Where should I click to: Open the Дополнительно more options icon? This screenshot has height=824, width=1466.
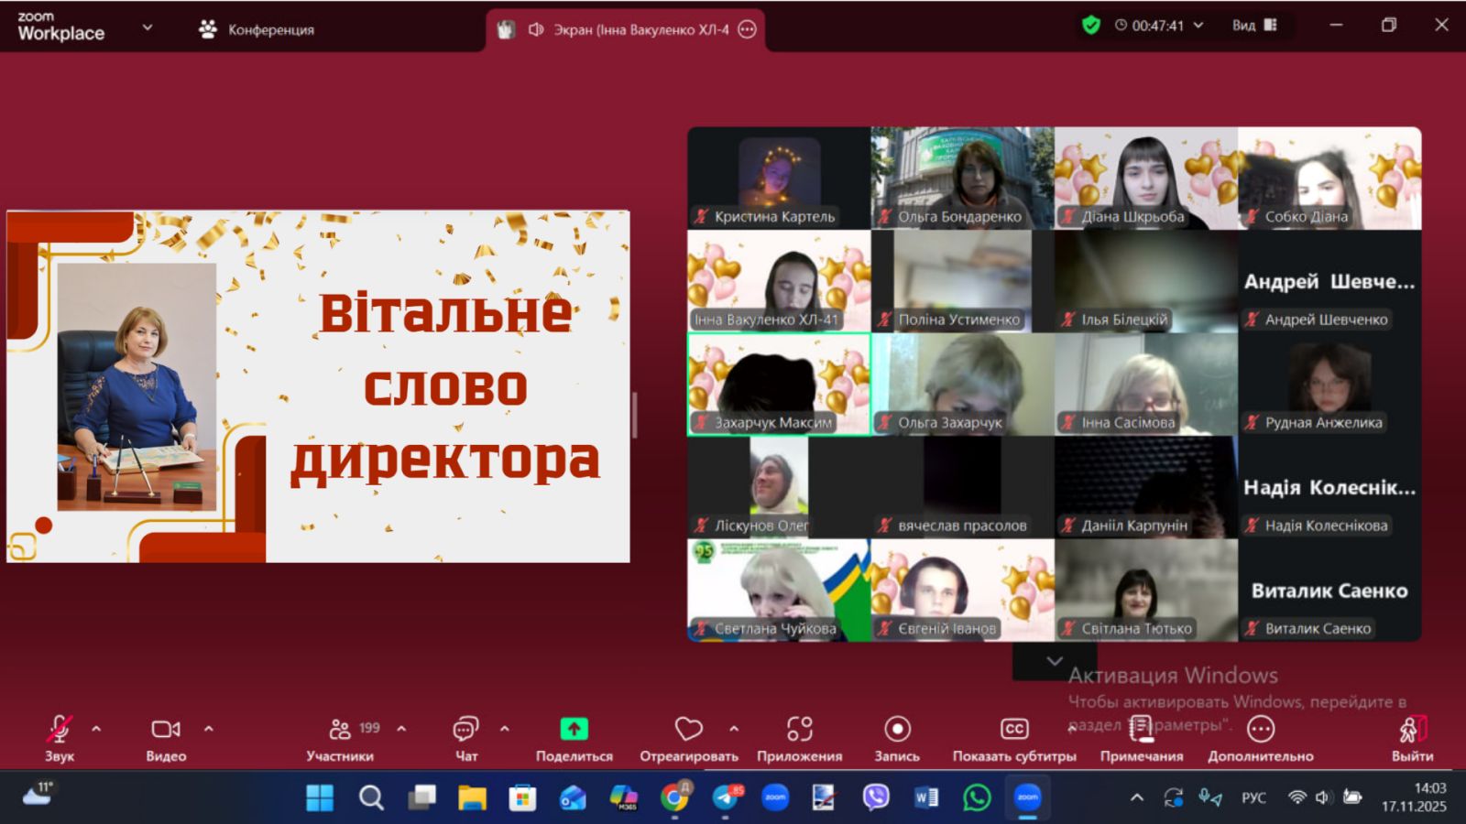[1261, 729]
